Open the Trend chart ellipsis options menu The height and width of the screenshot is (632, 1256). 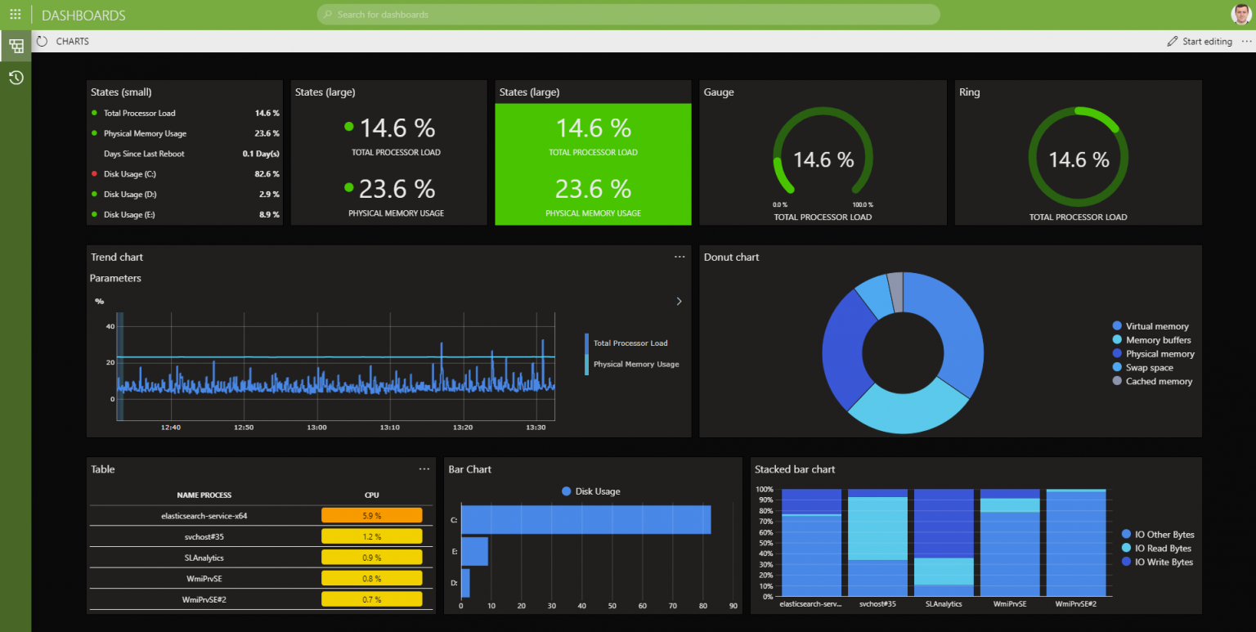point(680,256)
